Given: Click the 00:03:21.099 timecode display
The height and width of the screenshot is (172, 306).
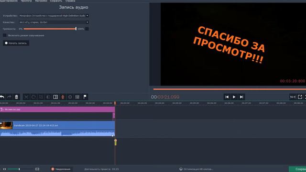Looking at the screenshot, I should coord(165,97).
